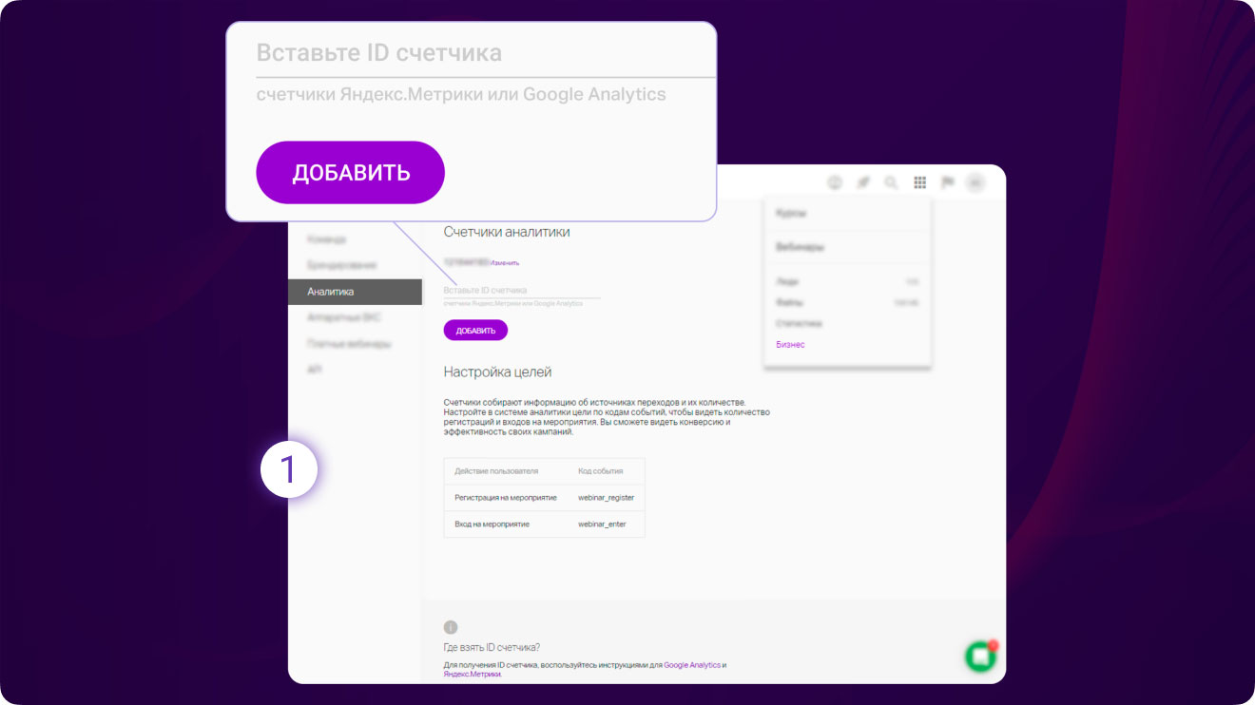Click the rocket icon in the top toolbar
The height and width of the screenshot is (705, 1255).
pos(863,182)
